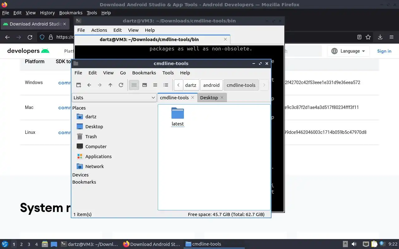The height and width of the screenshot is (249, 399).
Task: Switch to workspace 2
Action: coord(22,244)
